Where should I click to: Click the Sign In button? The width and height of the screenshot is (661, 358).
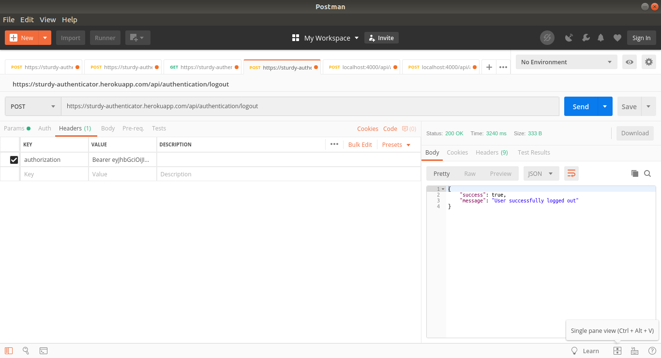pos(641,38)
